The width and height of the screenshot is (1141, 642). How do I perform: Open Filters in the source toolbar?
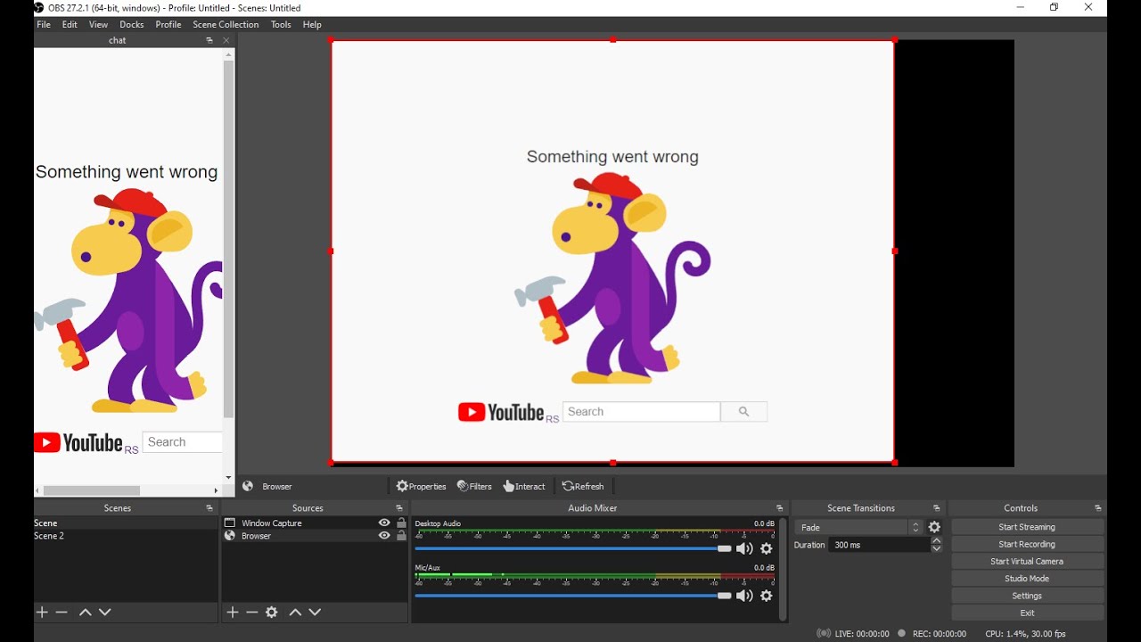point(474,487)
